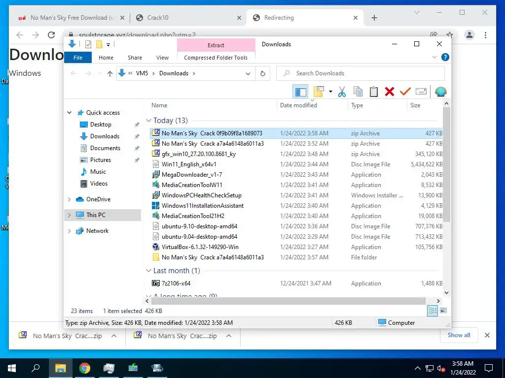Screen dimensions: 505x378
Task: Expand the Explorer ribbon chevron
Action: [434, 57]
